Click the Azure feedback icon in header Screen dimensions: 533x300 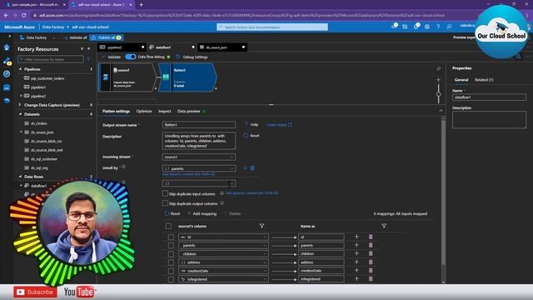[x=449, y=27]
